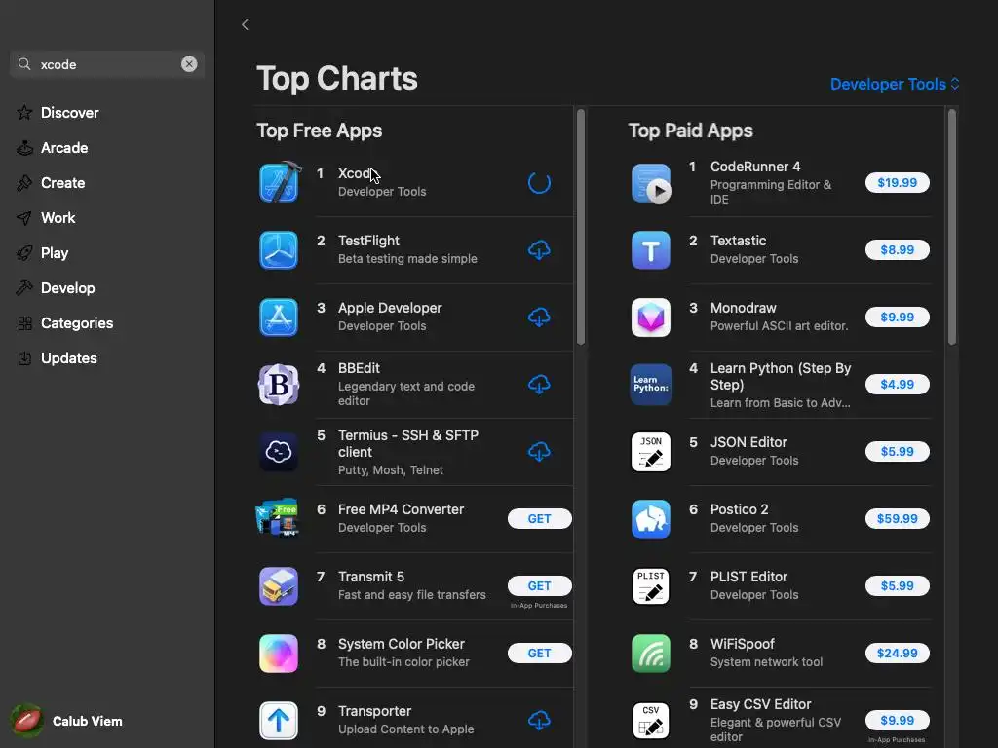Buy WiFiSpoof for $24.99
This screenshot has width=998, height=748.
click(x=897, y=654)
